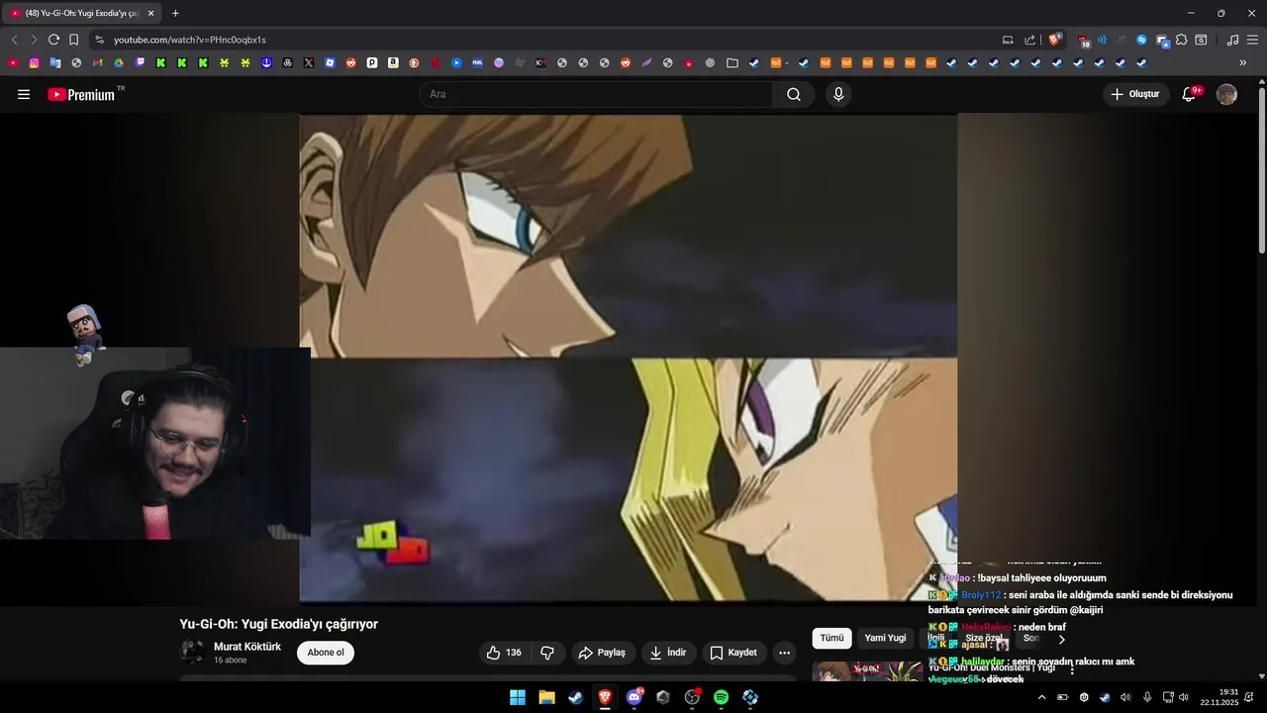
Task: Go back with browser back arrow
Action: click(14, 40)
